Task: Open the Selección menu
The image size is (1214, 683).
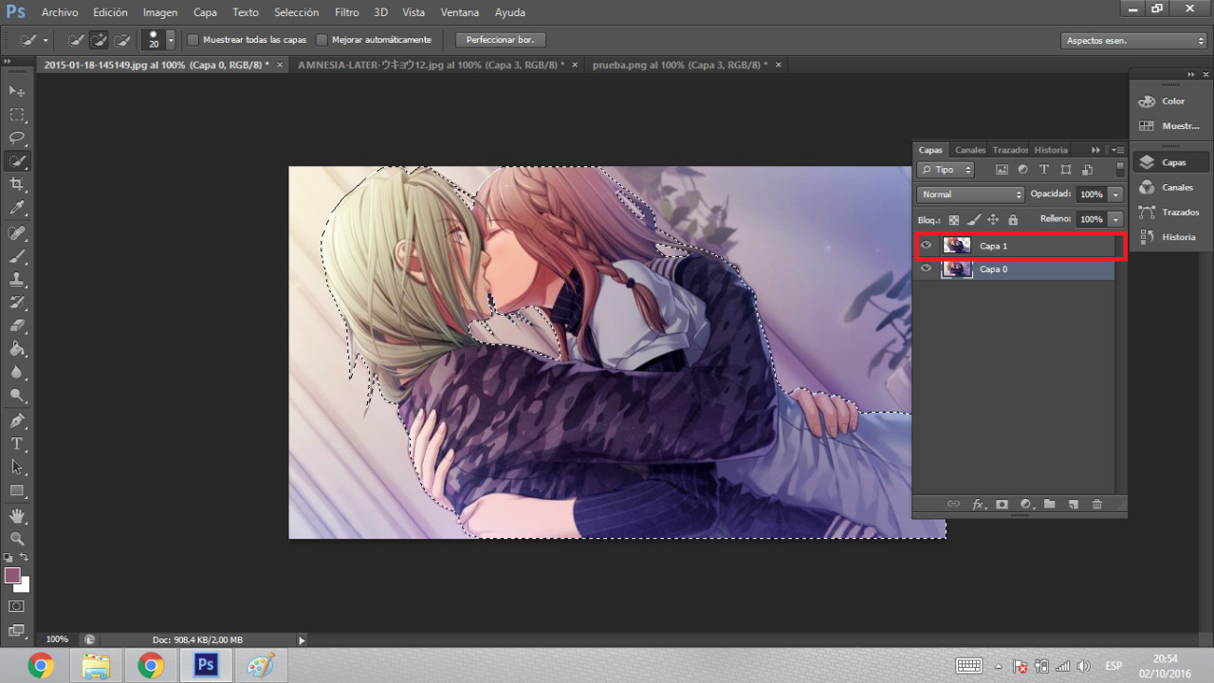Action: (x=296, y=12)
